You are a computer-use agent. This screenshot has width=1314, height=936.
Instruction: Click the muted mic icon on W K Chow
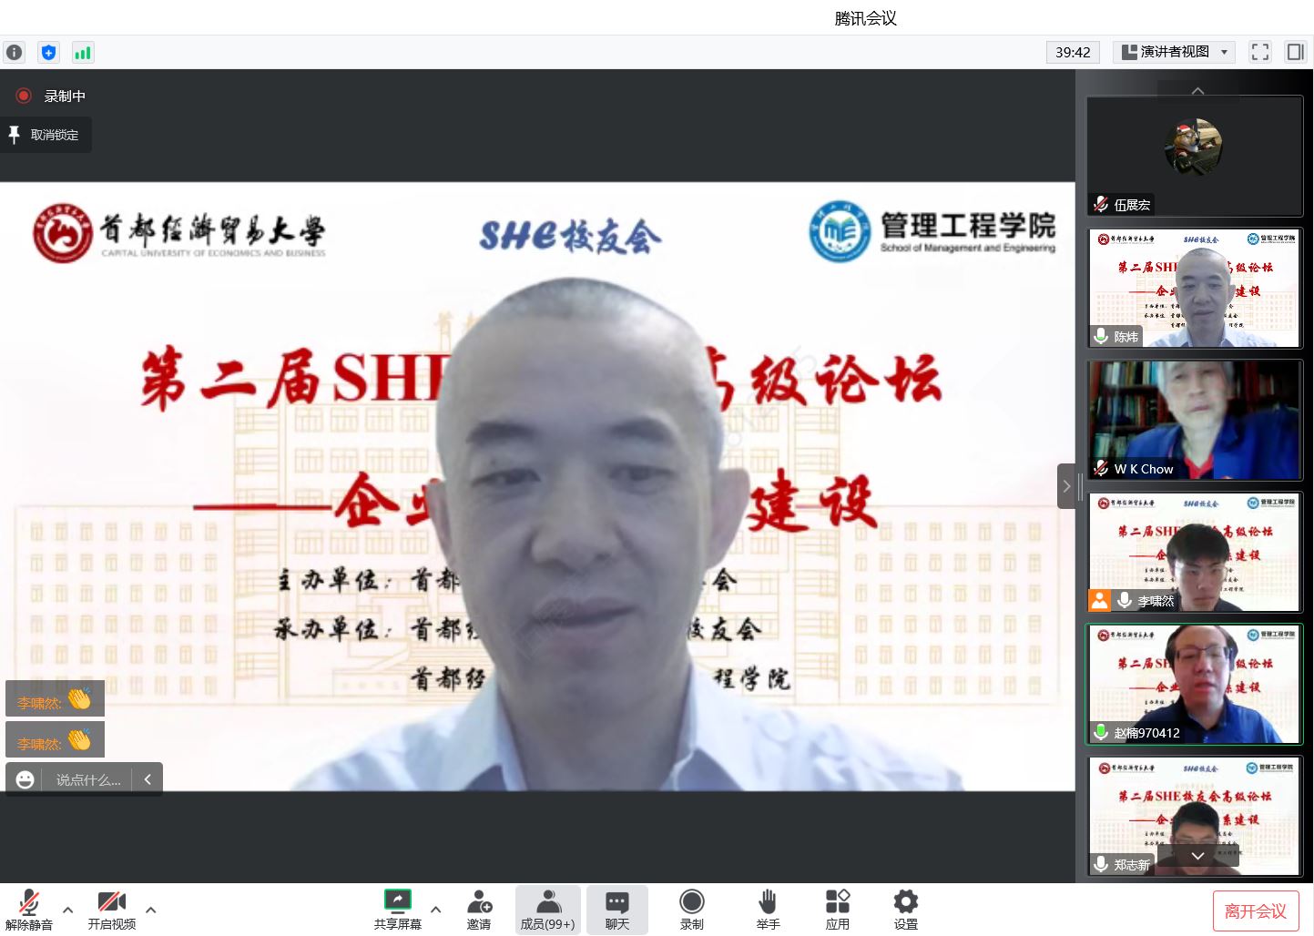click(1101, 468)
